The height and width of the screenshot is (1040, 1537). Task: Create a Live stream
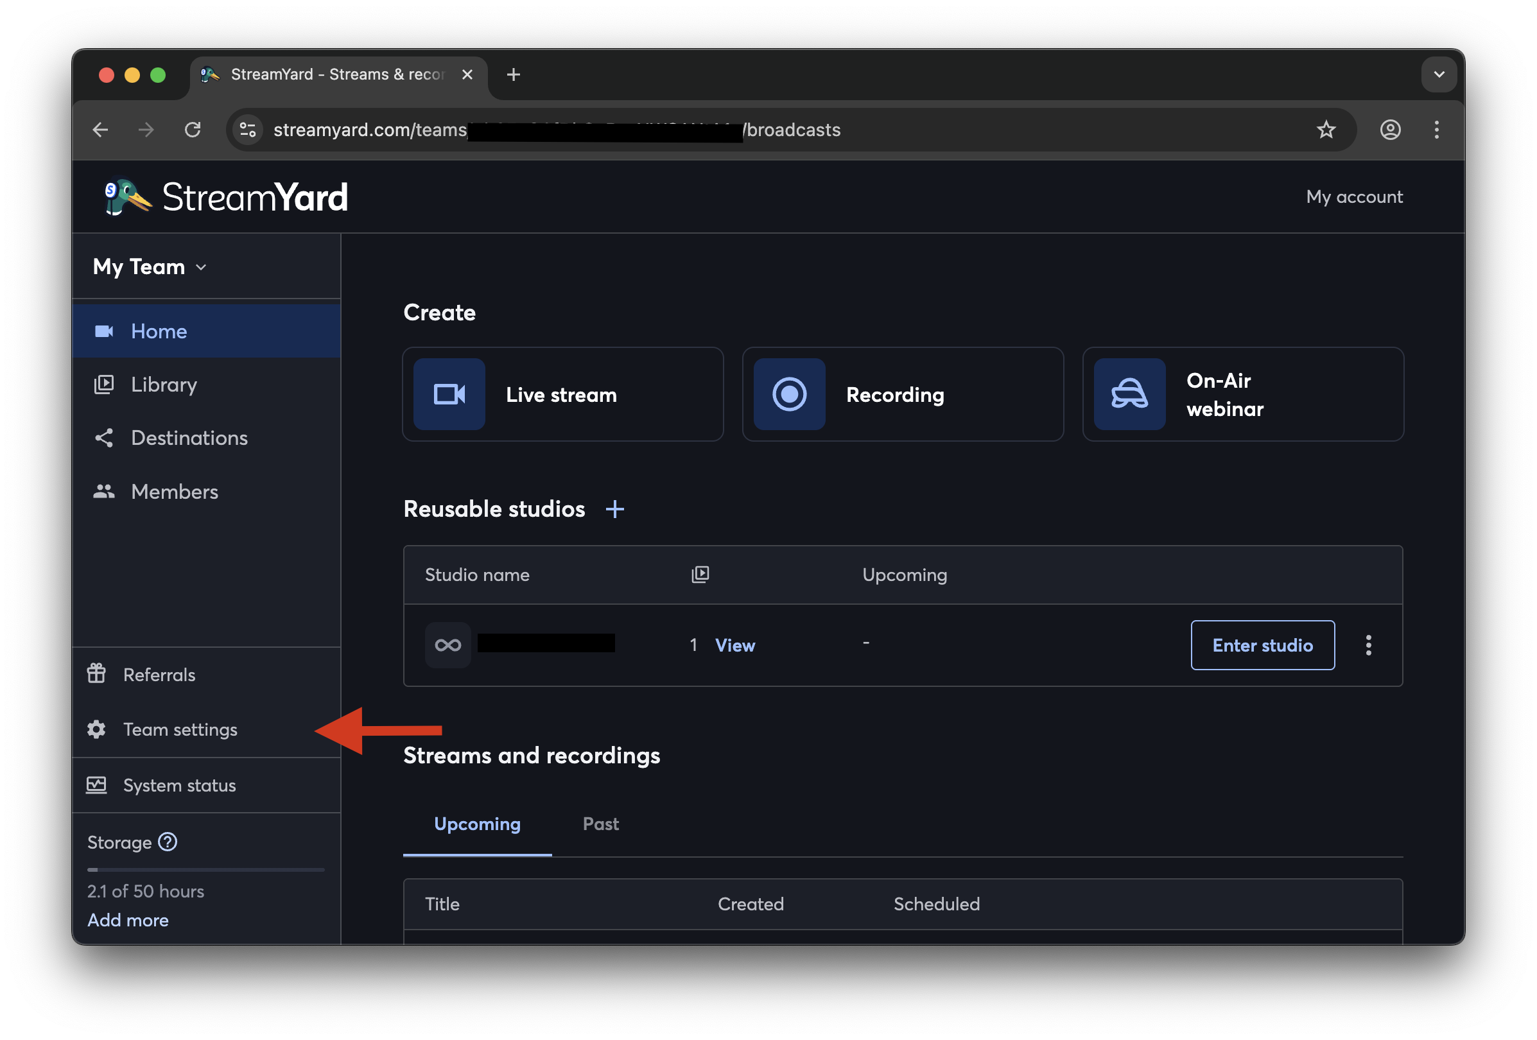pos(563,395)
